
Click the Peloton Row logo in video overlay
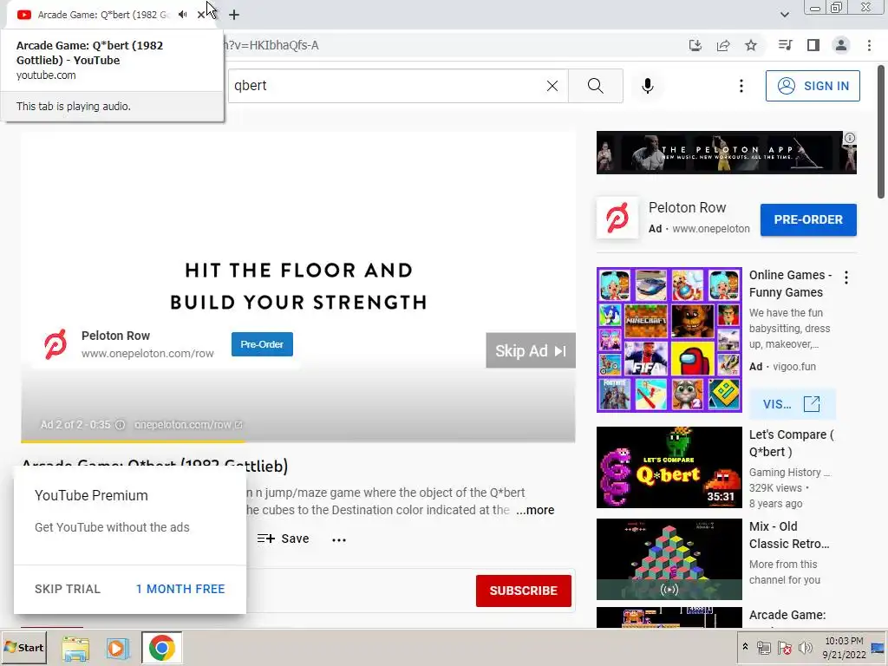(x=55, y=344)
